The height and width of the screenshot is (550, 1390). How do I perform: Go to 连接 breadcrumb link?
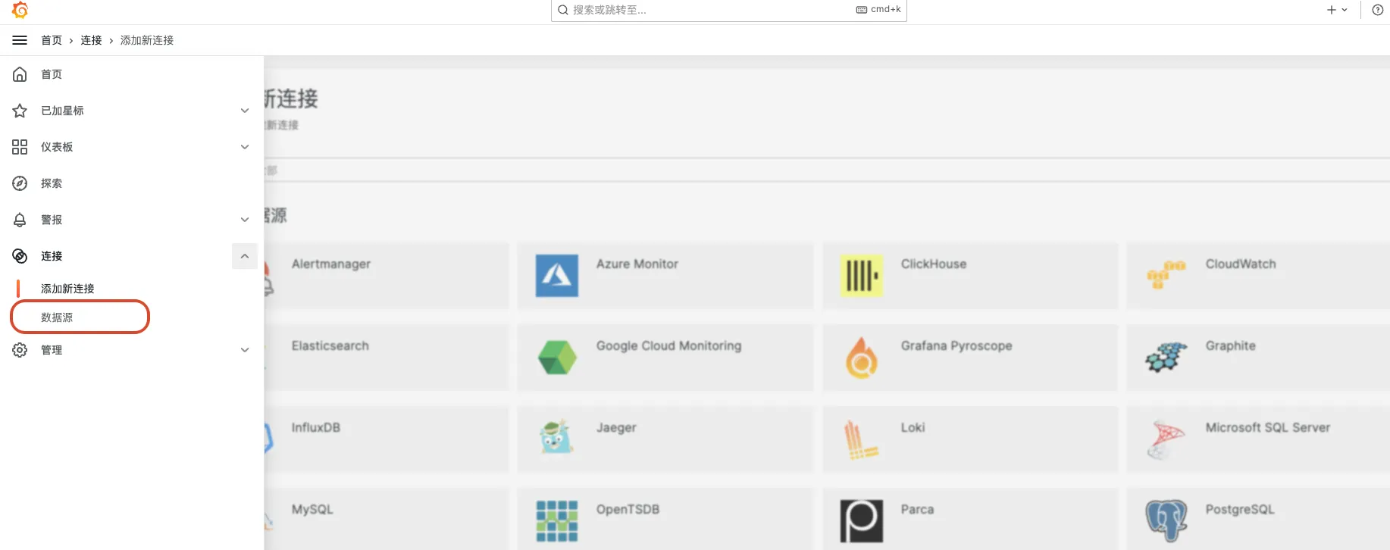pyautogui.click(x=91, y=40)
